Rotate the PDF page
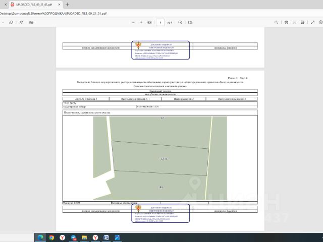The height and width of the screenshot is (242, 323). [180, 22]
